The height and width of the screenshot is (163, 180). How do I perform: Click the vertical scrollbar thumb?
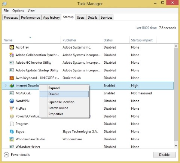coord(176,94)
